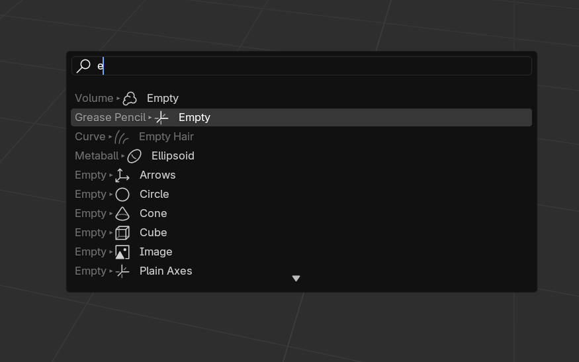Pick the Circle empty result

pyautogui.click(x=301, y=195)
